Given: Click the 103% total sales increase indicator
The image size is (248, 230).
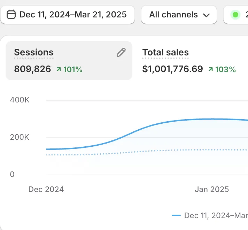Looking at the screenshot, I should click(x=222, y=69).
